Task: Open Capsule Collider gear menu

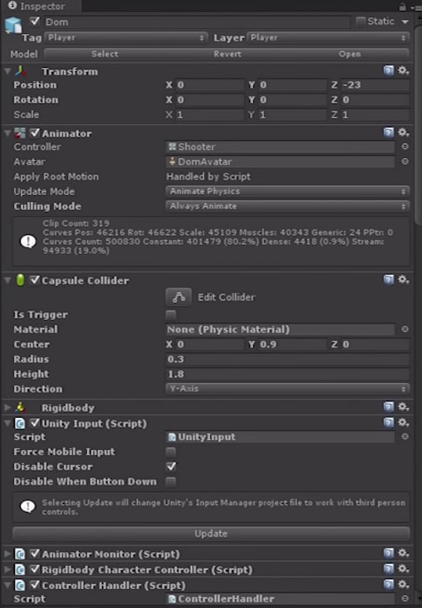Action: (404, 280)
